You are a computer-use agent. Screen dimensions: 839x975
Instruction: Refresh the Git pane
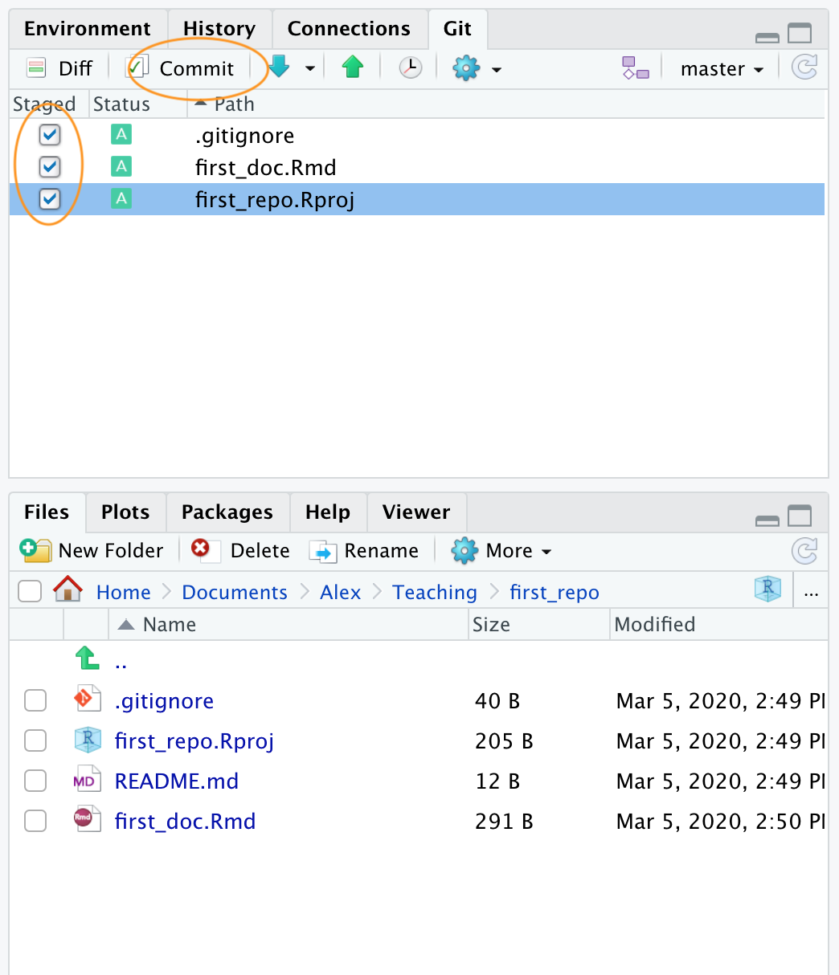tap(804, 68)
